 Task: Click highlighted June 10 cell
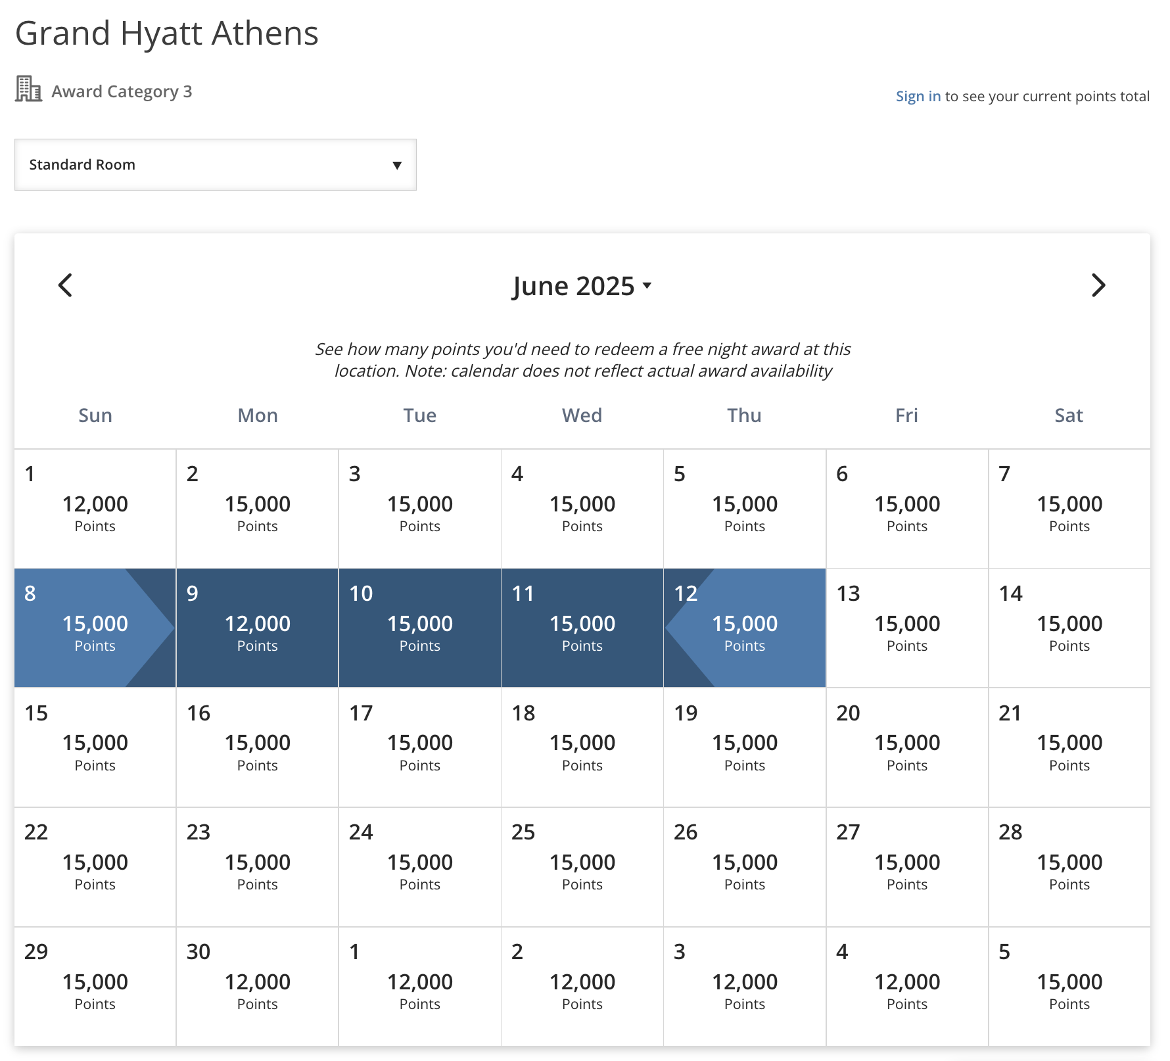[420, 628]
